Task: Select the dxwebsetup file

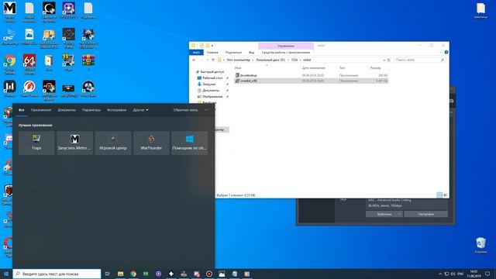Action: (248, 76)
